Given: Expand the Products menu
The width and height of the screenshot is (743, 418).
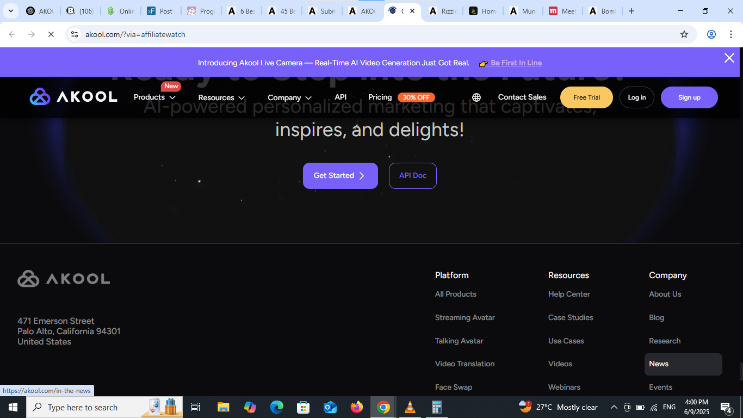Looking at the screenshot, I should pos(154,97).
